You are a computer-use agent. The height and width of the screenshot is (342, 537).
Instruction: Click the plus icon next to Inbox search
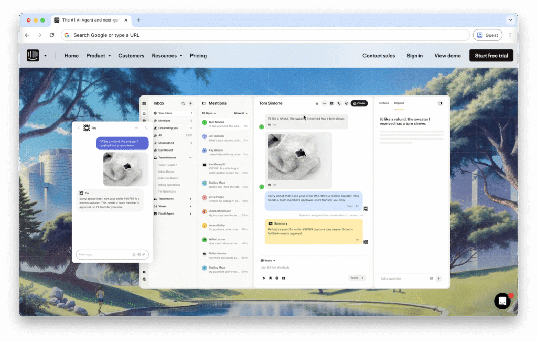click(x=190, y=103)
